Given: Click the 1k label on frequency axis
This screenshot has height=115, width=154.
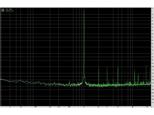Looking at the screenshot, I should [84, 107].
